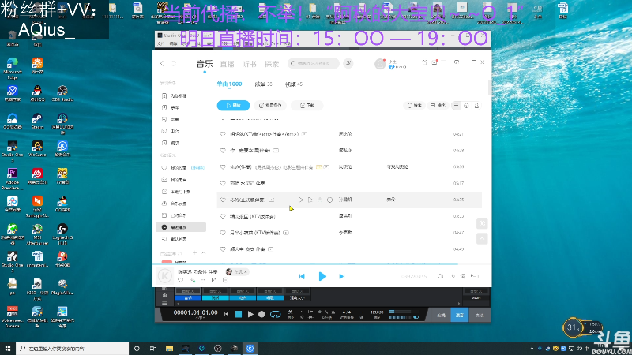Click the Kugou song list scrollbar
This screenshot has height=355, width=632.
490,88
